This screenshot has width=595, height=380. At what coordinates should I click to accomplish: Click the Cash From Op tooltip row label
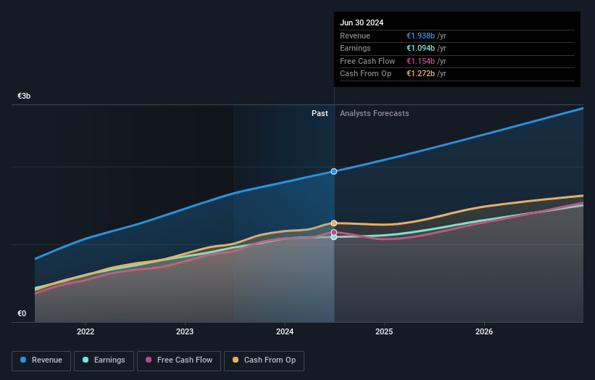pyautogui.click(x=365, y=74)
